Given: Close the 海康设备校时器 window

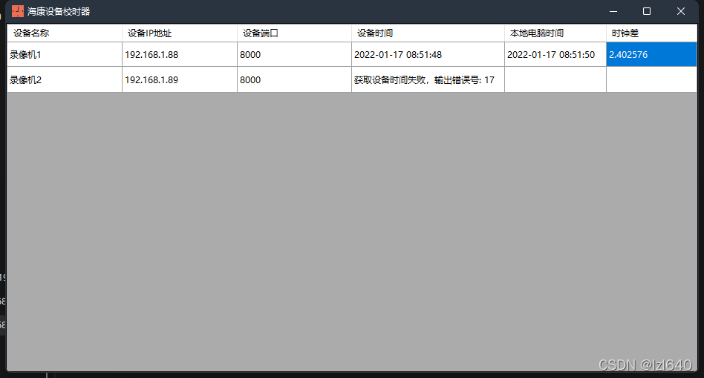Looking at the screenshot, I should tap(681, 11).
